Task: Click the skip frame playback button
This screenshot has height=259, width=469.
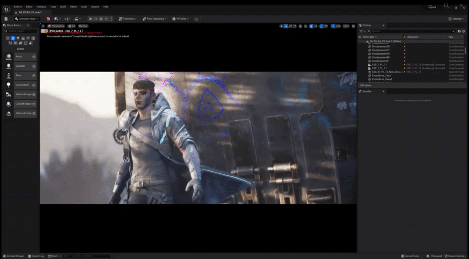Action: pyautogui.click(x=96, y=19)
